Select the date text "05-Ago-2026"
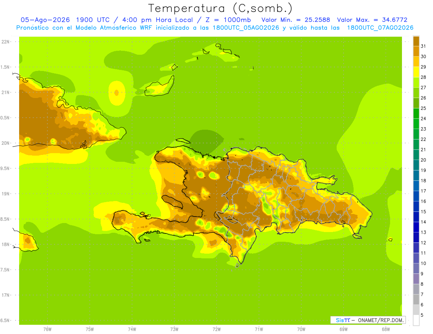This screenshot has width=433, height=334. 45,20
